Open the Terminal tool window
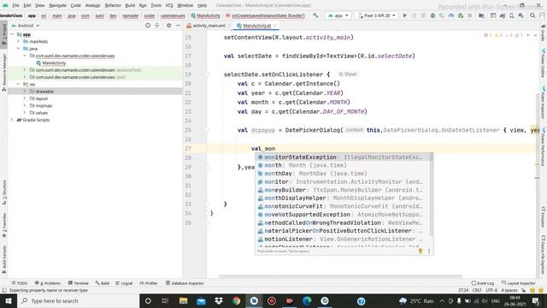This screenshot has width=547, height=308. [79, 283]
